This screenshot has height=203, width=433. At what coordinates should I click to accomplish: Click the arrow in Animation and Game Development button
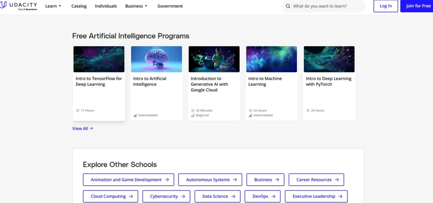(167, 179)
